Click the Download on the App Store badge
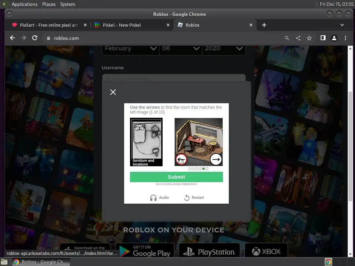Viewport: 355px width, 266px height. [85, 247]
